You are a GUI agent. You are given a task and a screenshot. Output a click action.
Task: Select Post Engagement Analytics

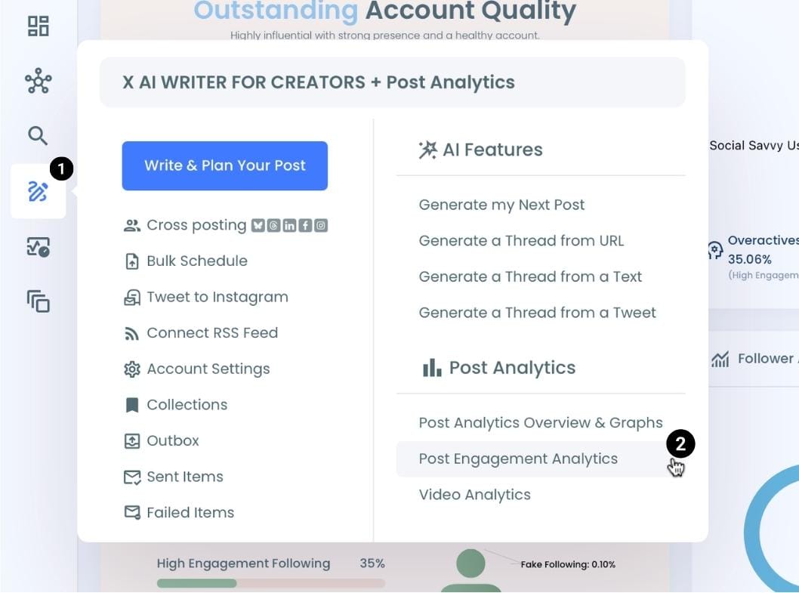pos(518,459)
